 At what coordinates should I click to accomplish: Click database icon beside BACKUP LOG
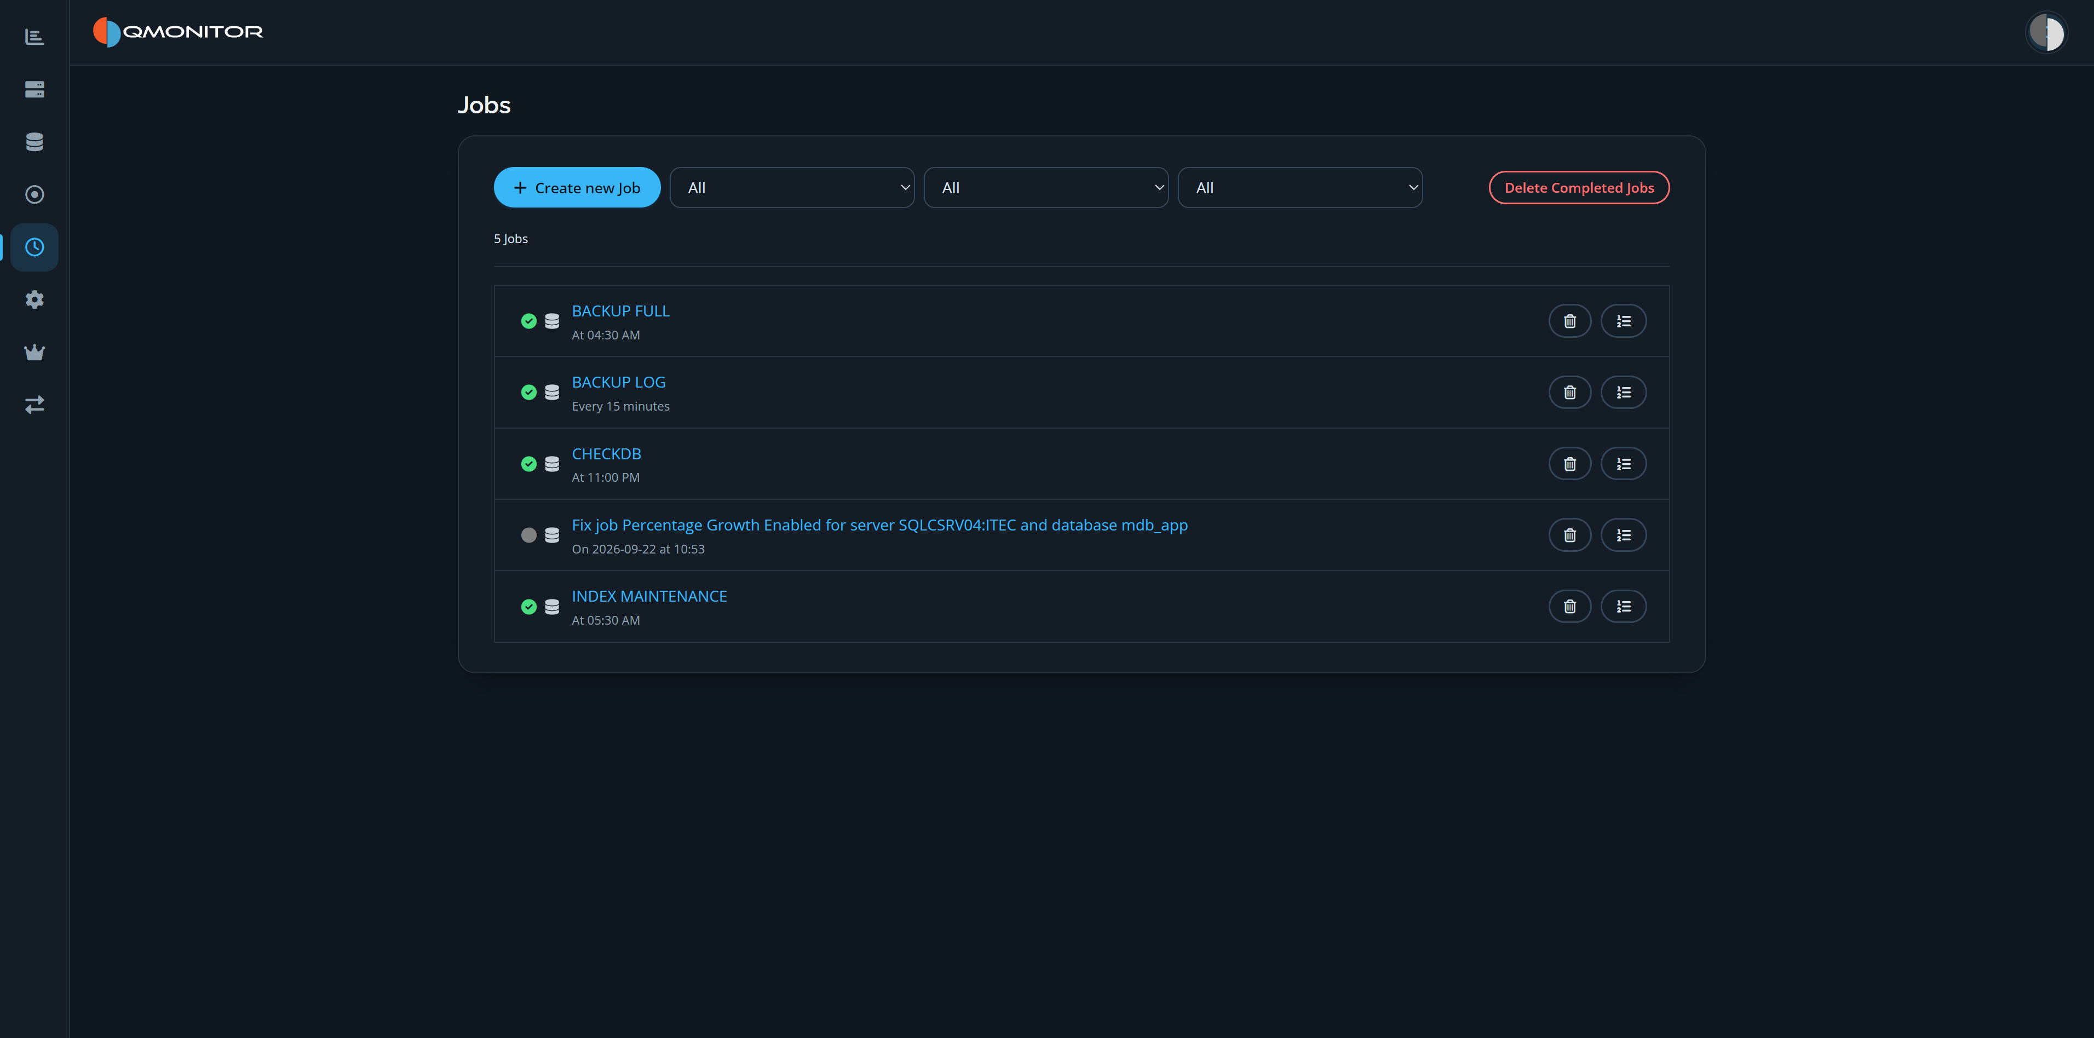[x=552, y=393]
